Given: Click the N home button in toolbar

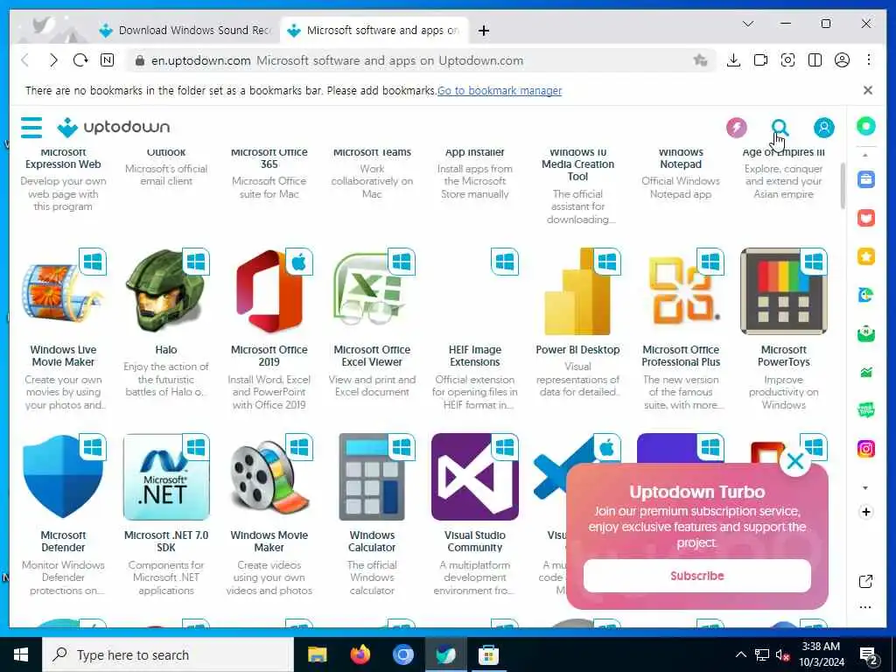Looking at the screenshot, I should 107,60.
